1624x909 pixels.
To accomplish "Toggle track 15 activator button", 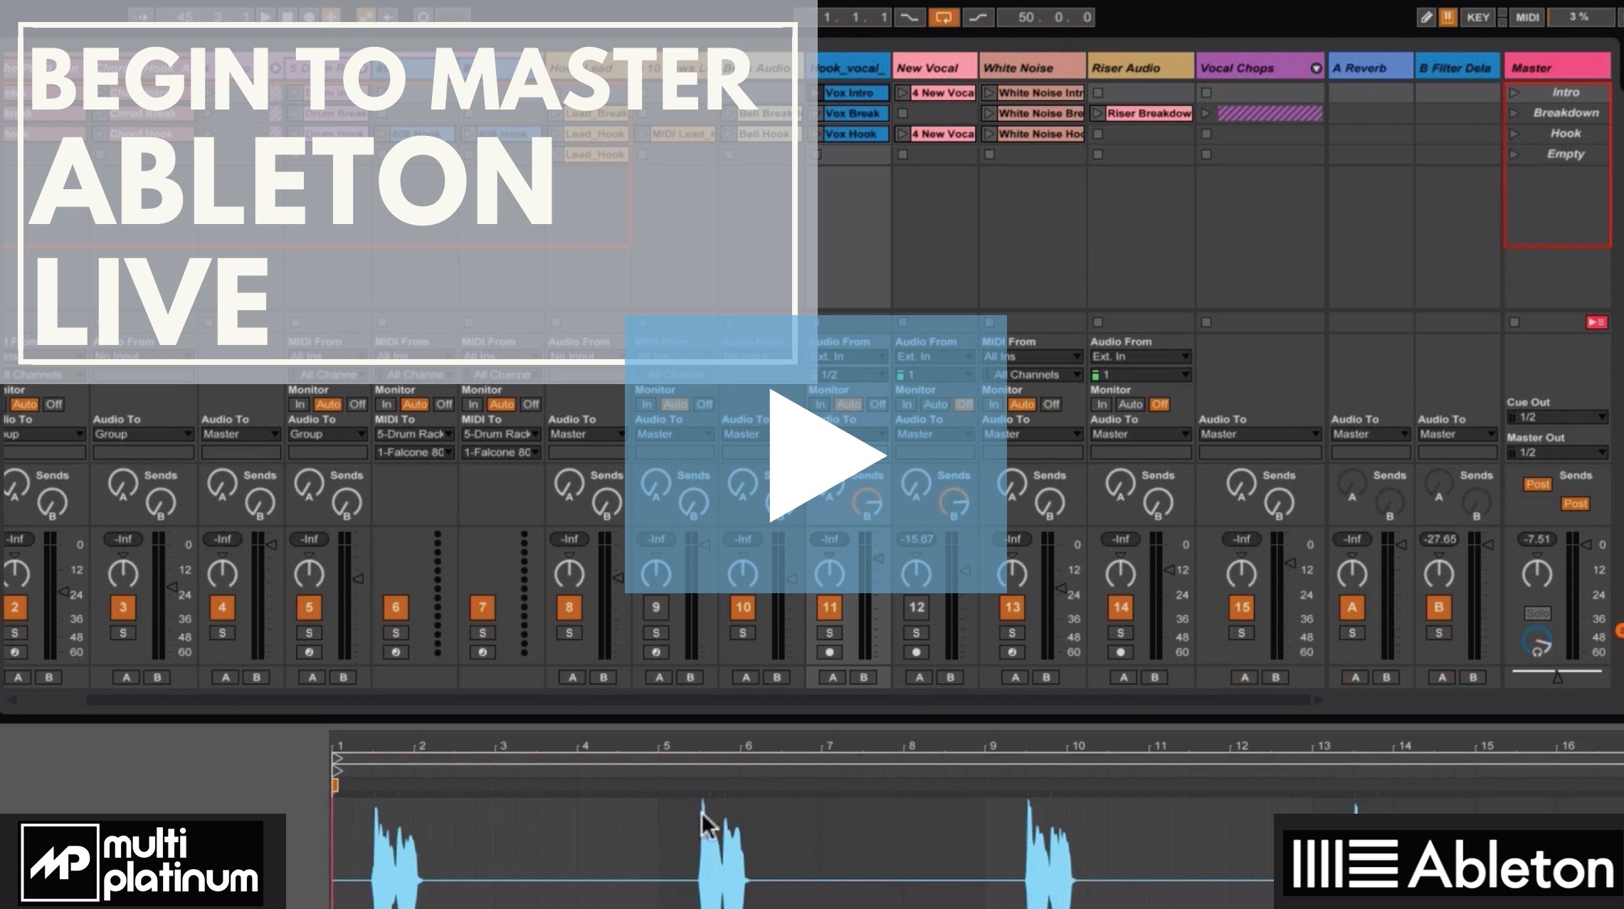I will click(x=1241, y=607).
